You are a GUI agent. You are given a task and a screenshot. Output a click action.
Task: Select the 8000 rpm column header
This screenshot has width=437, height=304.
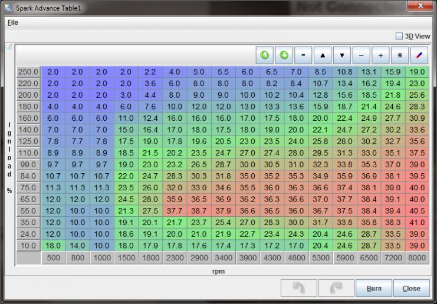416,257
